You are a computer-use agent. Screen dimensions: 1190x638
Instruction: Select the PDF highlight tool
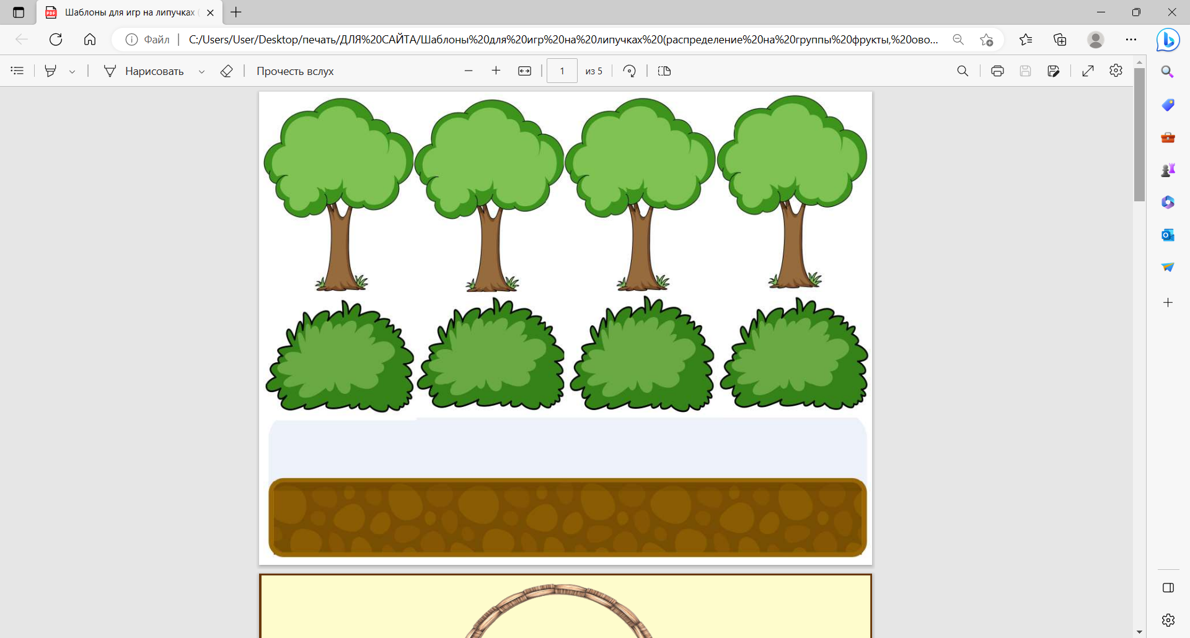51,71
